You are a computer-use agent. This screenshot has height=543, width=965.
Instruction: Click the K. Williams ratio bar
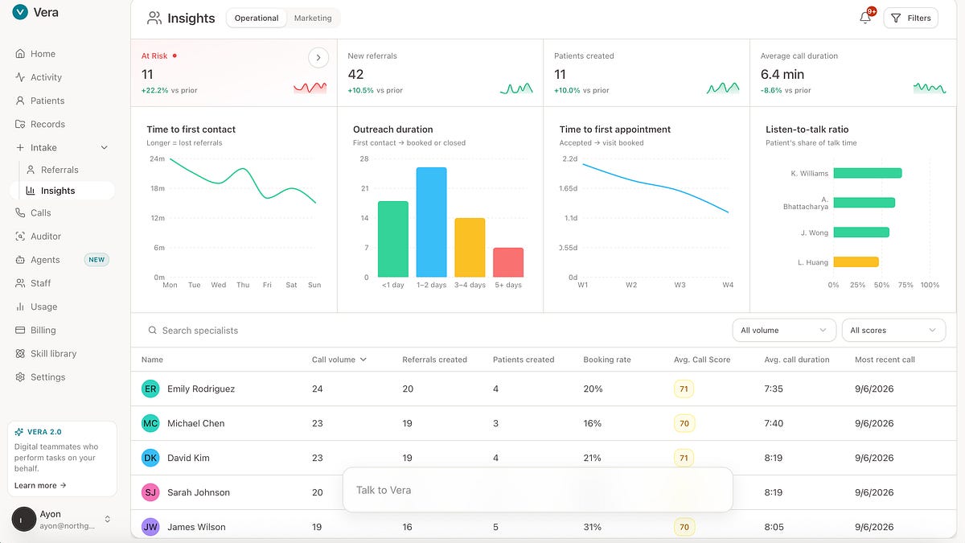tap(868, 173)
